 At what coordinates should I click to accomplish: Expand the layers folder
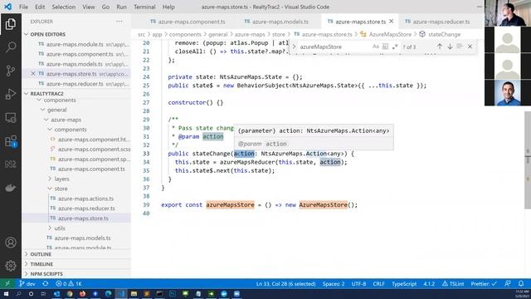[x=50, y=179]
